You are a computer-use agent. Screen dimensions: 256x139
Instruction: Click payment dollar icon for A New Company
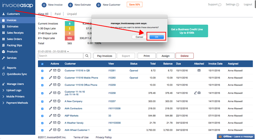pyautogui.click(x=59, y=101)
